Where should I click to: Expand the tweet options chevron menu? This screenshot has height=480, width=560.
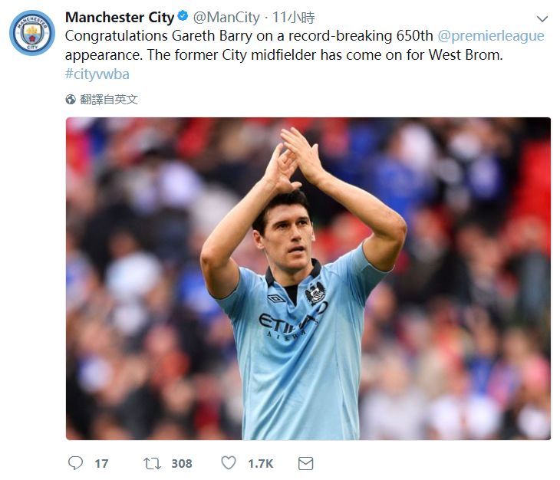click(542, 18)
